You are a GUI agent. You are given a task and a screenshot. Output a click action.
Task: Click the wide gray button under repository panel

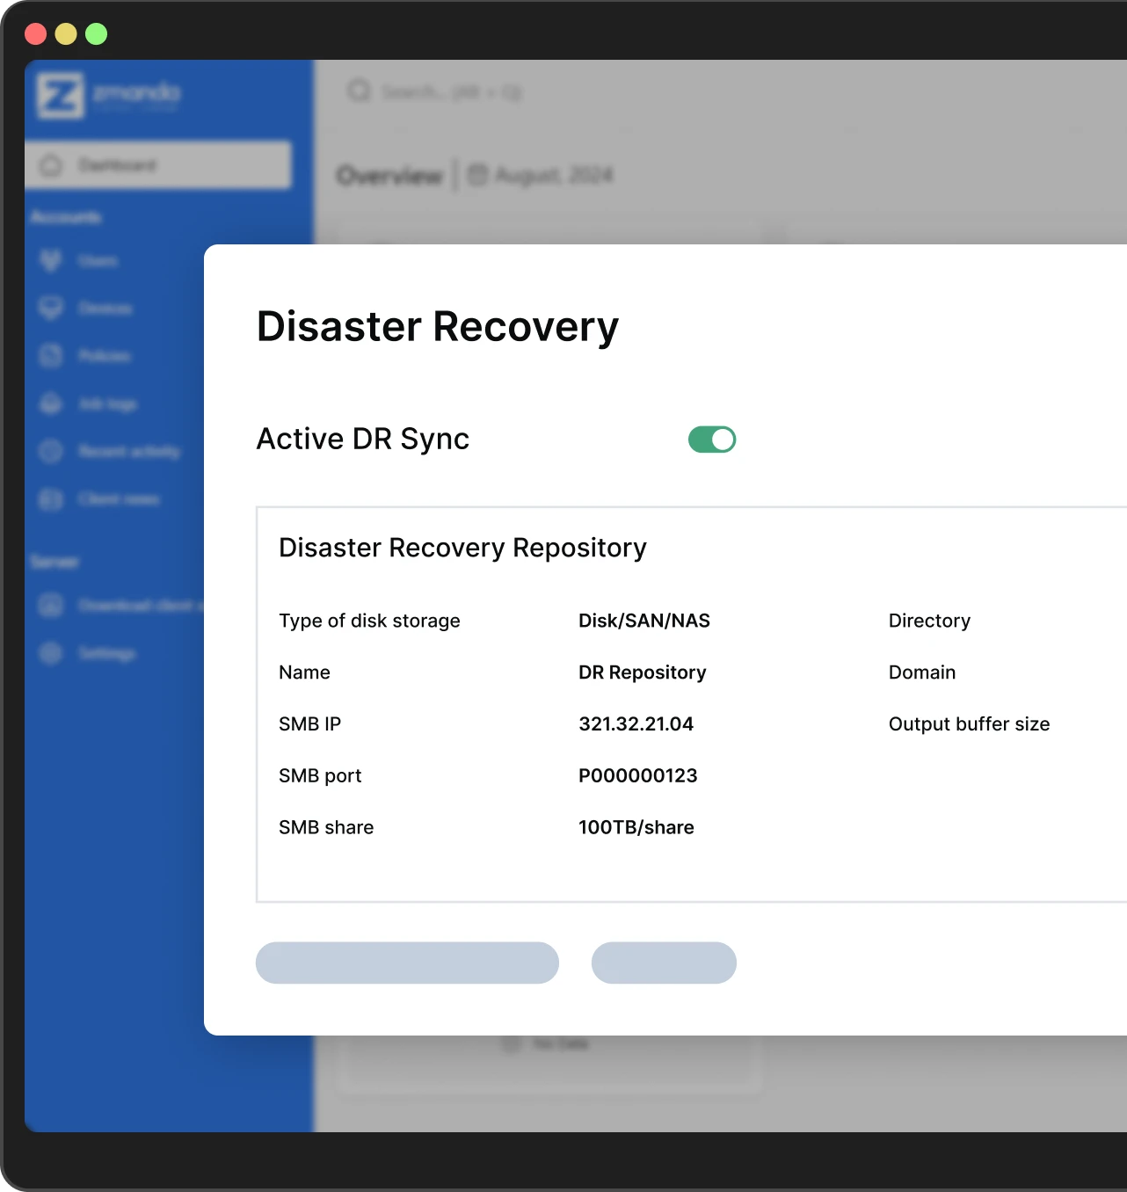point(407,963)
